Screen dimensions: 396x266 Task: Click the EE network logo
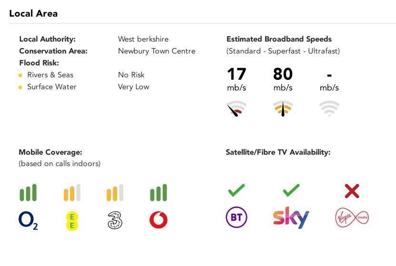click(72, 220)
